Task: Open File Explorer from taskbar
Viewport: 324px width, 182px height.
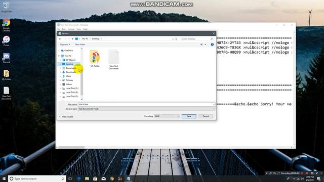Action: [87, 178]
